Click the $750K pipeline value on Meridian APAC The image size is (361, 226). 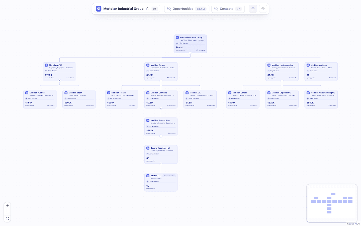tap(48, 75)
